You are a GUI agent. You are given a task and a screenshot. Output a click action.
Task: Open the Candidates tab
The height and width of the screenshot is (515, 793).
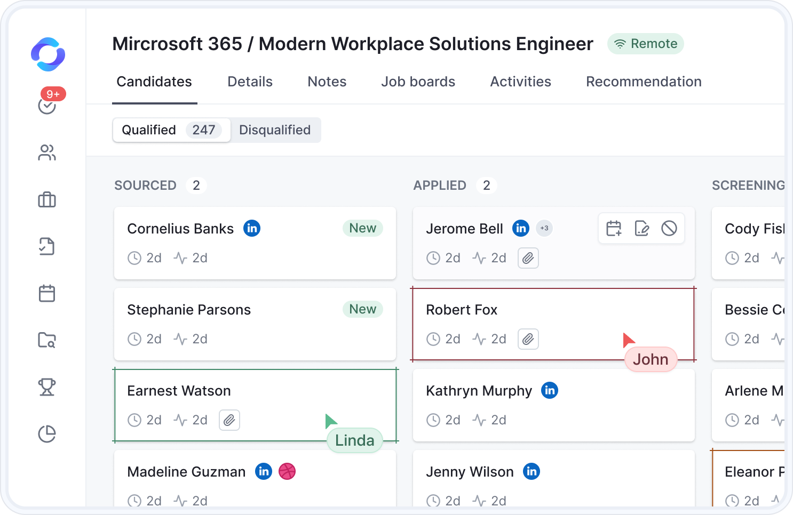click(154, 82)
